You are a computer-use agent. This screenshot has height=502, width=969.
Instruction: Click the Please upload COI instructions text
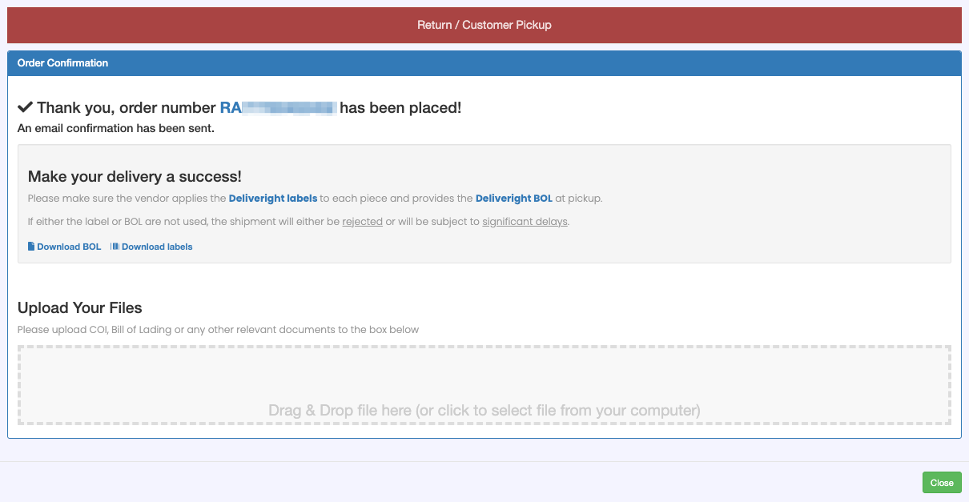(x=218, y=329)
